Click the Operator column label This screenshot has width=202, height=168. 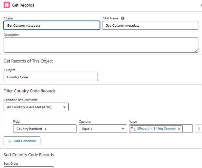click(85, 121)
